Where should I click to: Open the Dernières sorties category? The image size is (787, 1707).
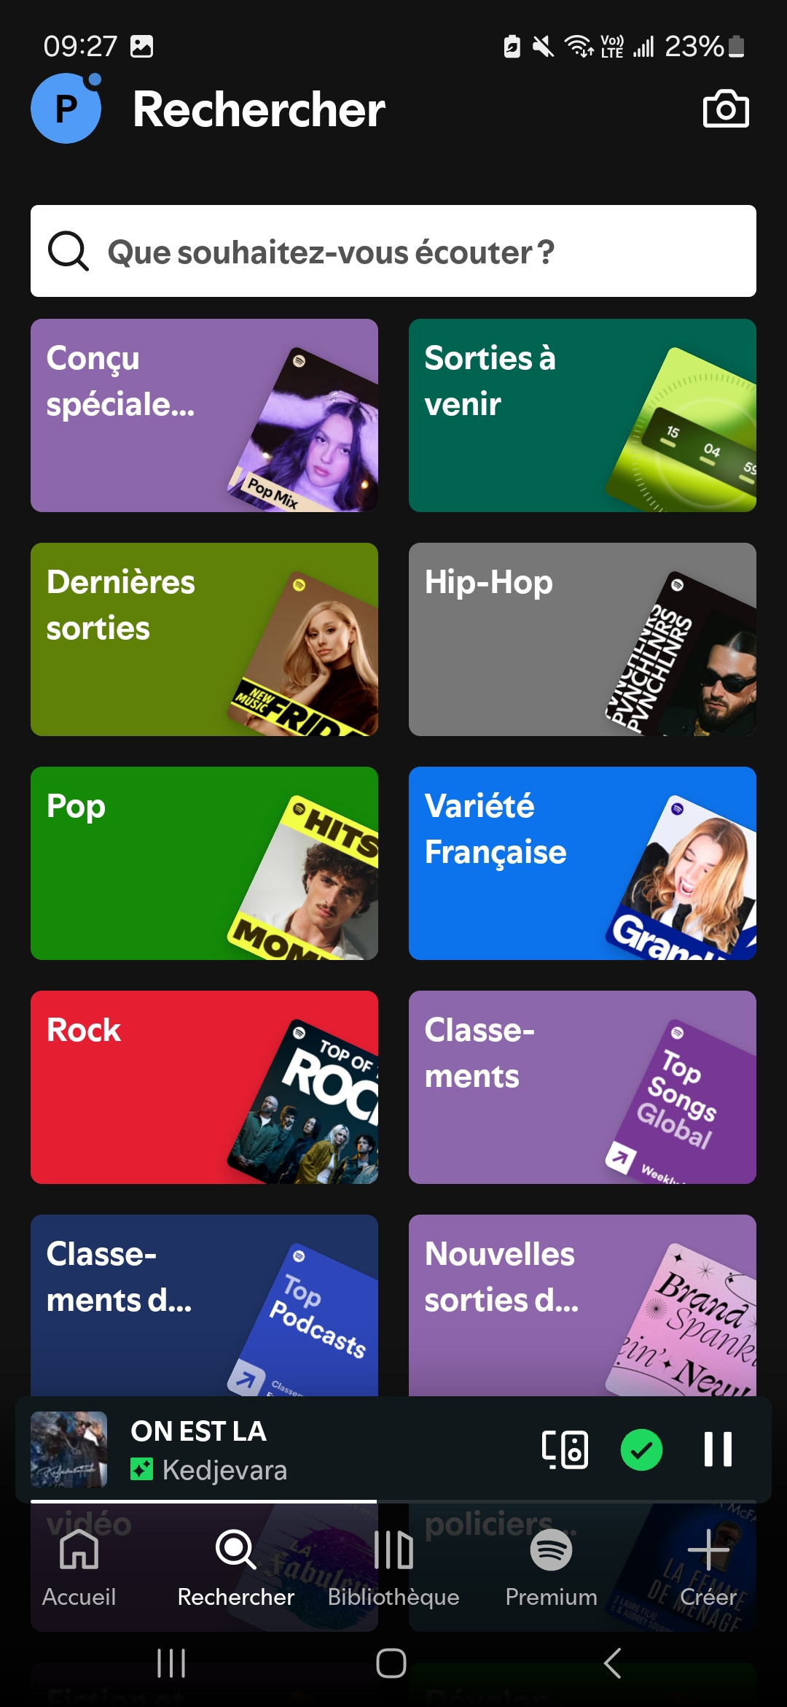click(204, 639)
